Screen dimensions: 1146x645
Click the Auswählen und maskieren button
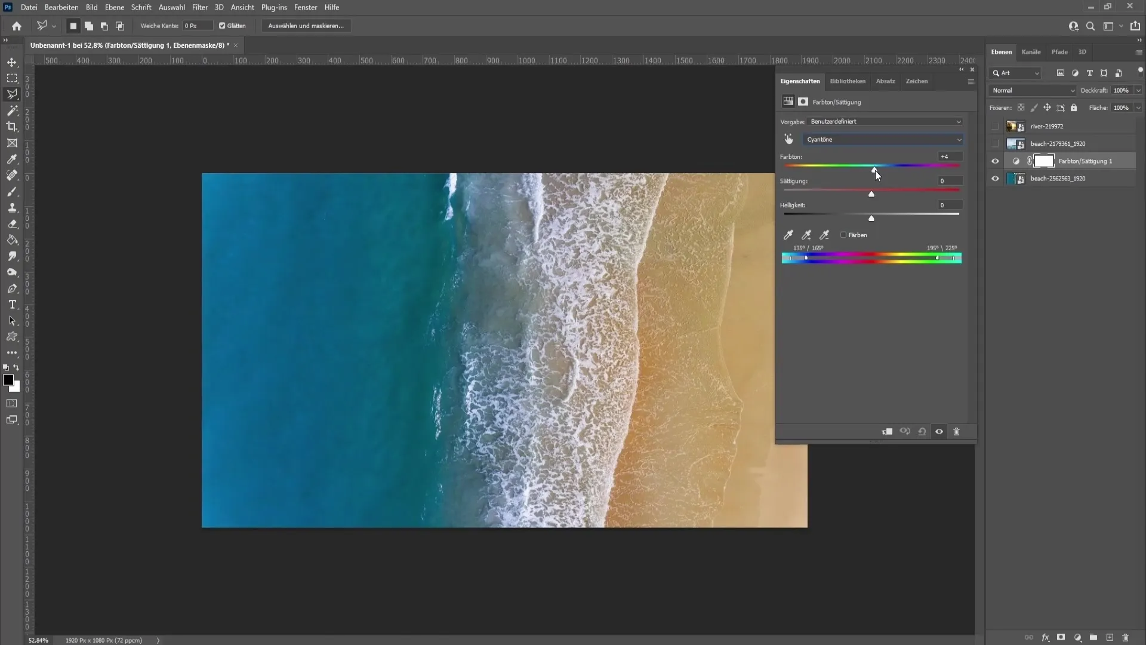click(306, 25)
